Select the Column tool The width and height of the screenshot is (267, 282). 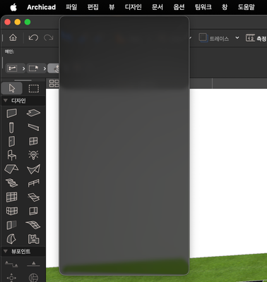click(11, 128)
